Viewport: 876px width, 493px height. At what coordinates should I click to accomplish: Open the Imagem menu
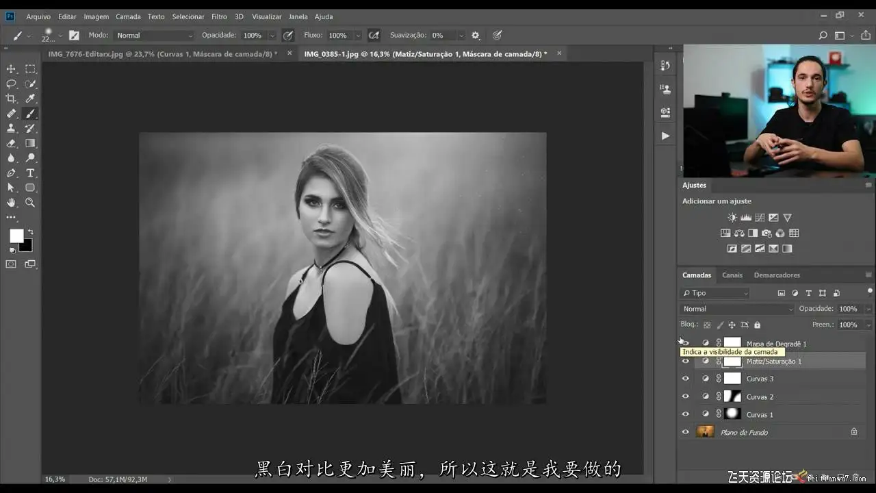[96, 16]
